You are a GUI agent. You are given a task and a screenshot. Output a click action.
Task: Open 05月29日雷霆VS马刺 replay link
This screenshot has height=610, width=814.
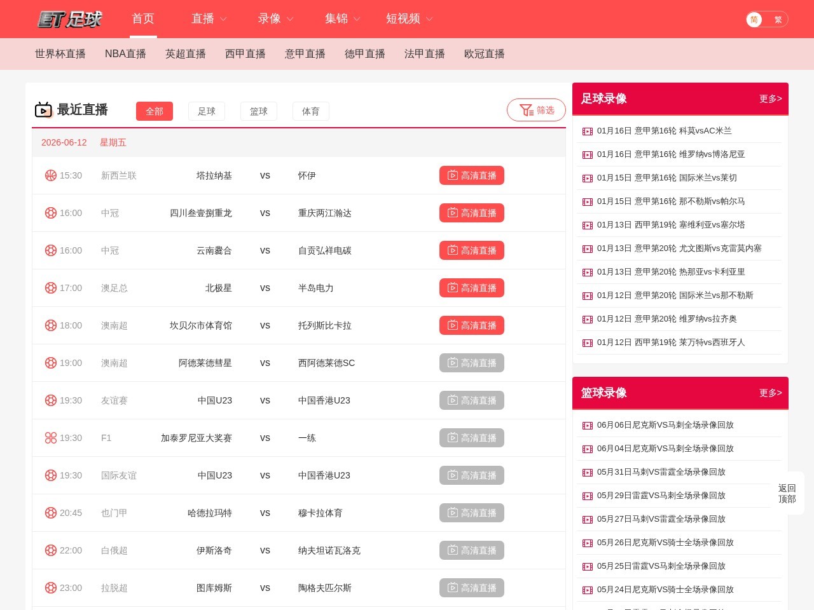(x=661, y=496)
